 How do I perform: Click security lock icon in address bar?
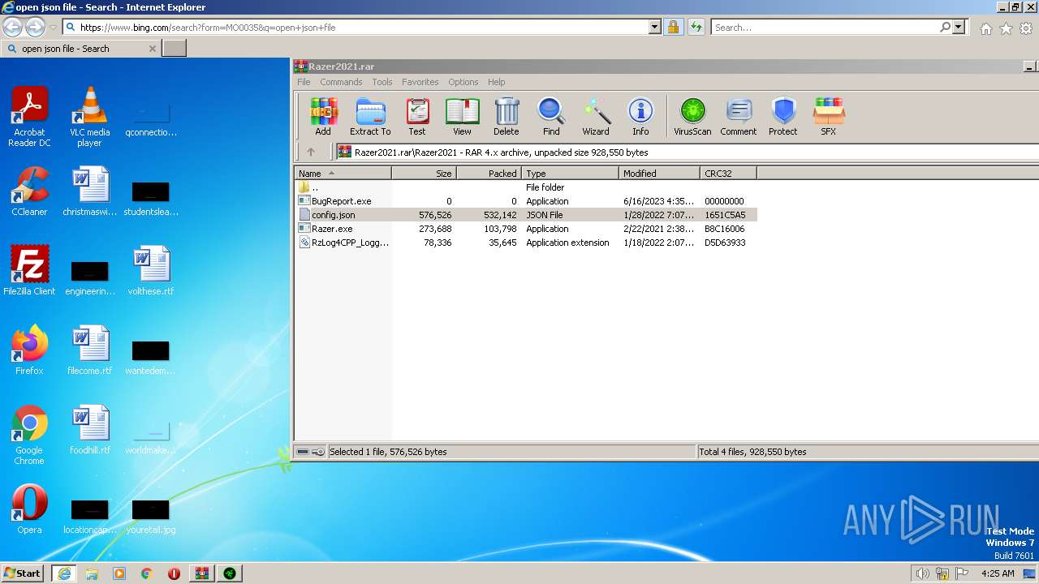tap(673, 27)
